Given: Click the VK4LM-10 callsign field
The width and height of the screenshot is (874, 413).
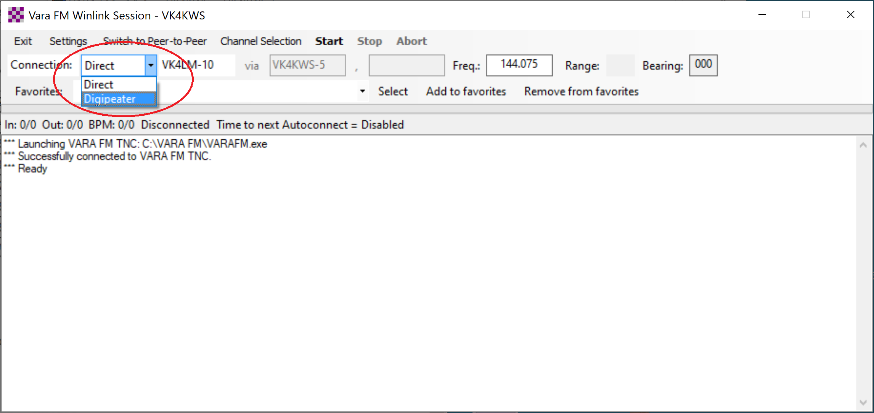Looking at the screenshot, I should coord(197,65).
